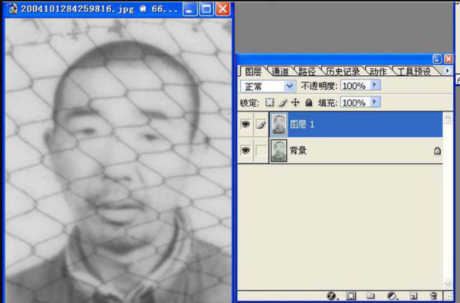Open the layers palette flyout menu arrow

[448, 70]
